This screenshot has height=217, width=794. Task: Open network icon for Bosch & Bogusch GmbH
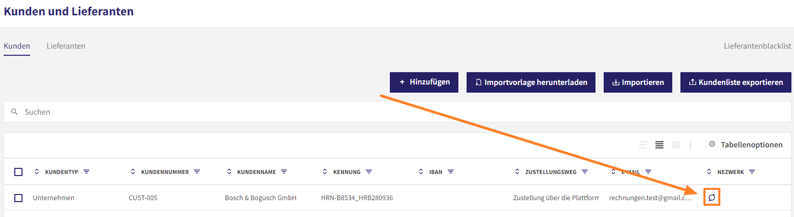coord(712,198)
